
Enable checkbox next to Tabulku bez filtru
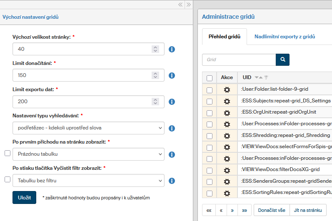[7, 180]
